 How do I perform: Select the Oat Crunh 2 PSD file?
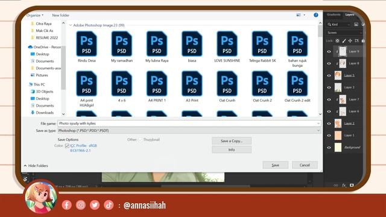click(262, 87)
